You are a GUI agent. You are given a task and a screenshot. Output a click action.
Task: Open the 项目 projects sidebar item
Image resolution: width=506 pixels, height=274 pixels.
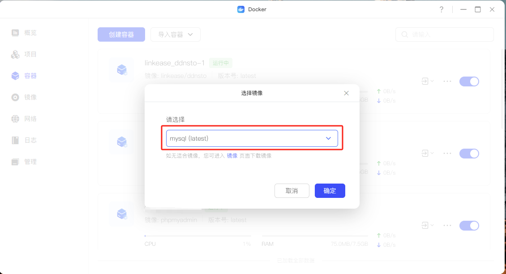click(x=24, y=54)
